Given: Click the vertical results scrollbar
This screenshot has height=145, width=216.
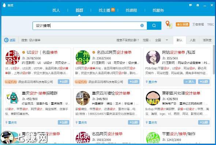Looking at the screenshot, I should (214, 60).
